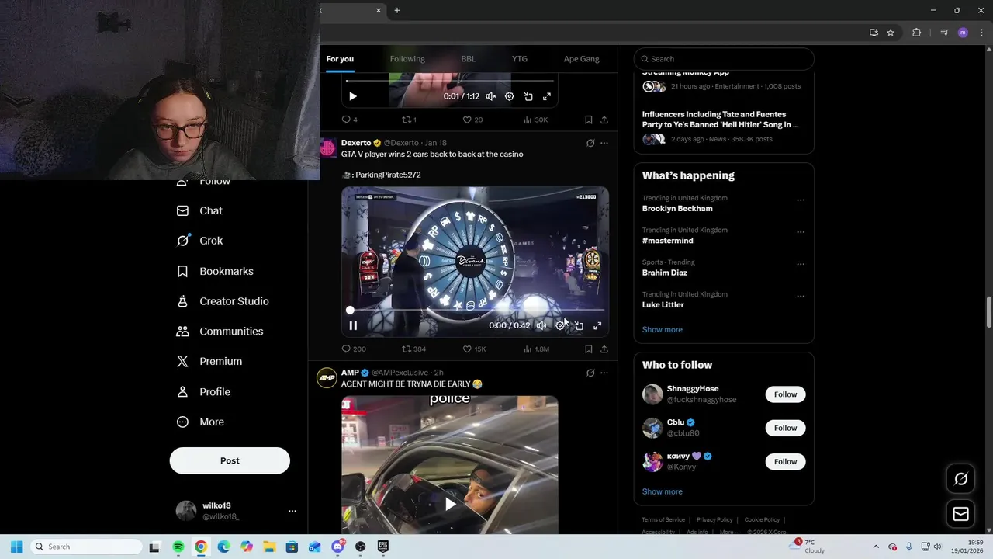Switch to the YTG tab

pos(520,59)
